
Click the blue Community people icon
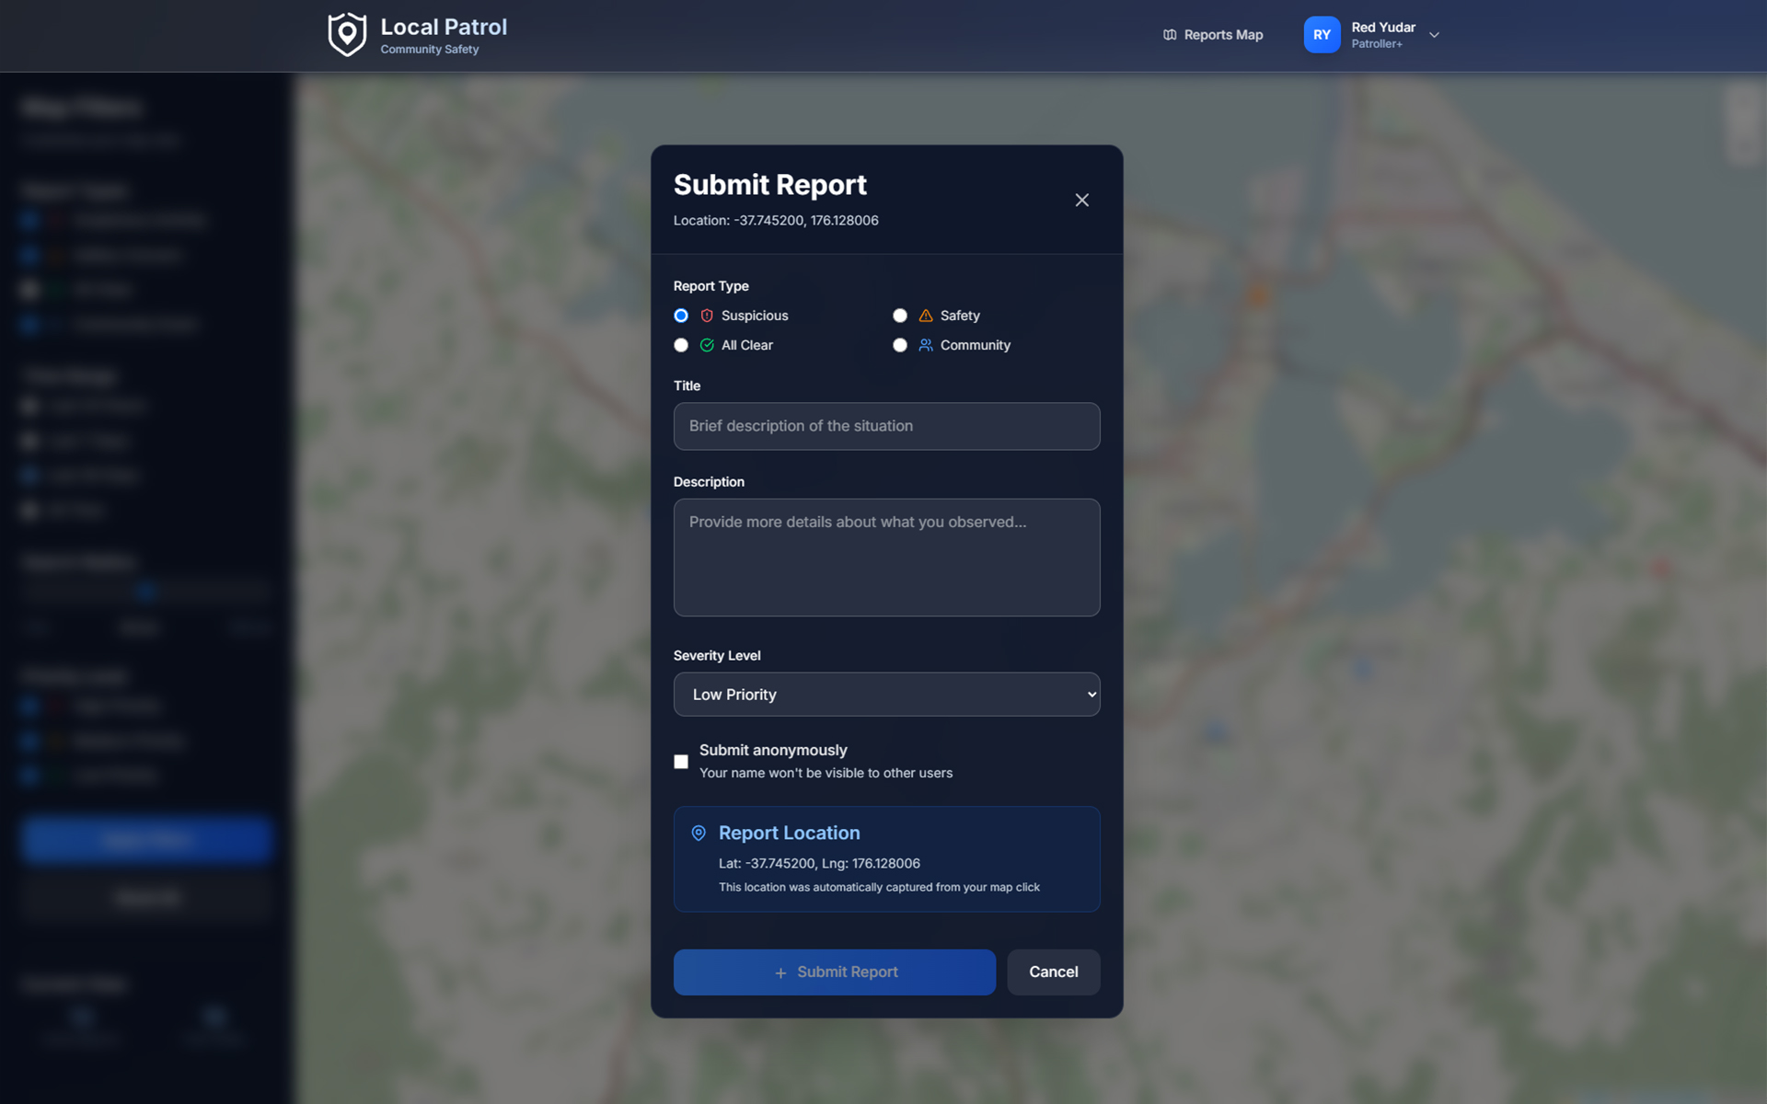[x=926, y=345]
